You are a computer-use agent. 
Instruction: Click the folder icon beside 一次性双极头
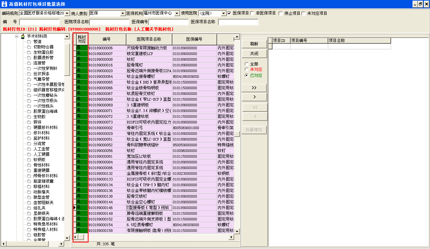29,101
